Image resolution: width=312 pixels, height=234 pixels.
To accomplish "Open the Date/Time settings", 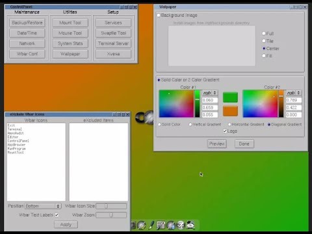I will 27,33.
